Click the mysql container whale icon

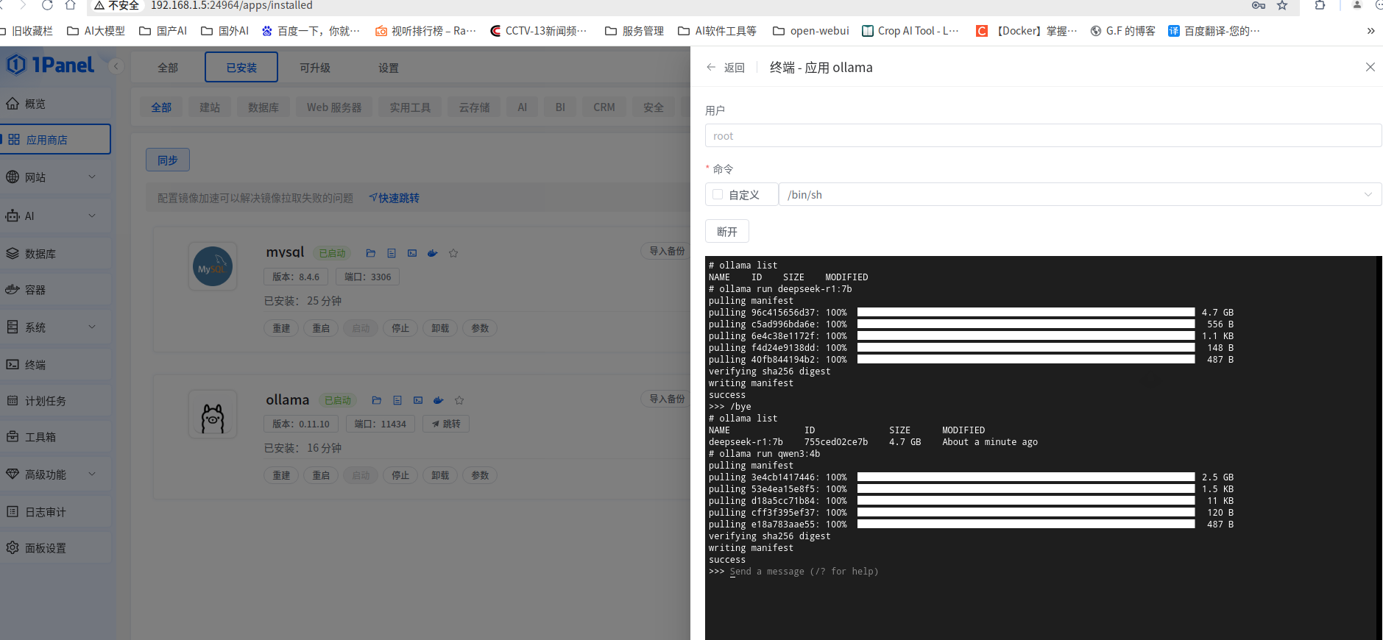pos(433,253)
